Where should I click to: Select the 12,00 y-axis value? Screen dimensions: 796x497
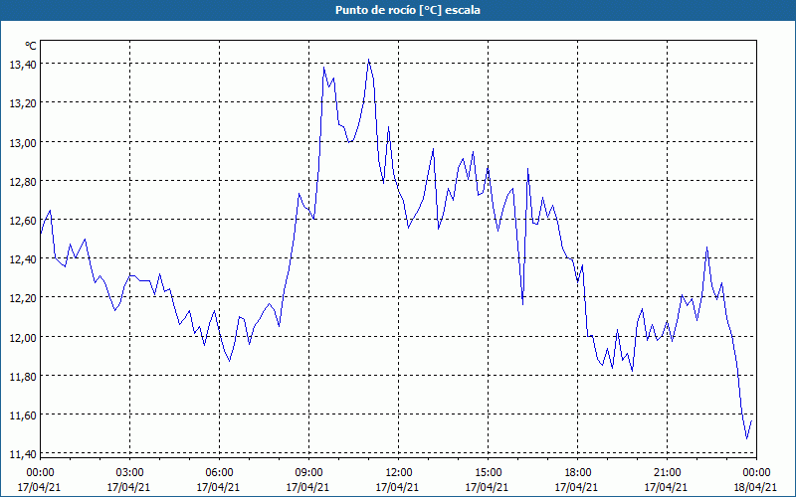(22, 337)
